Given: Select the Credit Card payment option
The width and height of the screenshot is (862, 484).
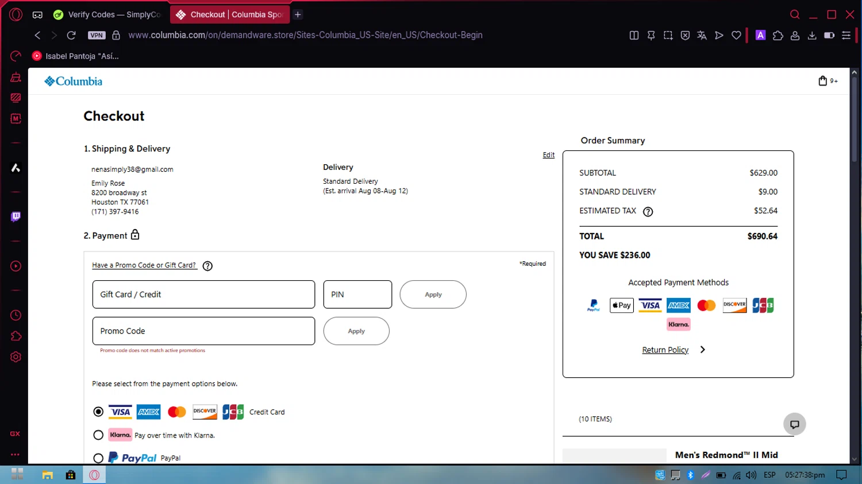Looking at the screenshot, I should tap(98, 412).
